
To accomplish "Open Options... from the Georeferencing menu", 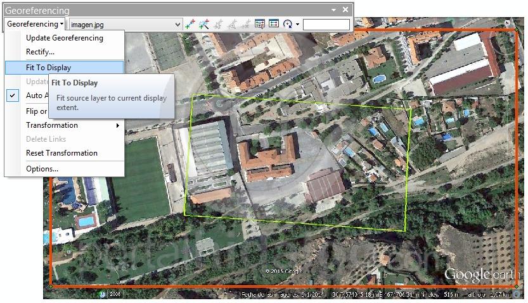I will point(42,169).
